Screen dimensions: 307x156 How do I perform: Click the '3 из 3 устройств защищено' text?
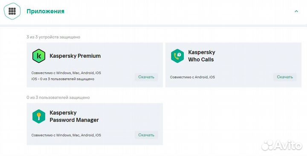point(53,37)
